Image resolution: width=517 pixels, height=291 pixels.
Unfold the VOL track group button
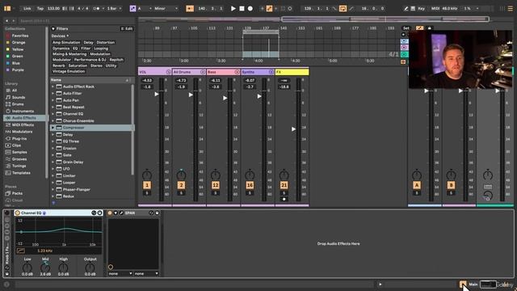click(168, 72)
